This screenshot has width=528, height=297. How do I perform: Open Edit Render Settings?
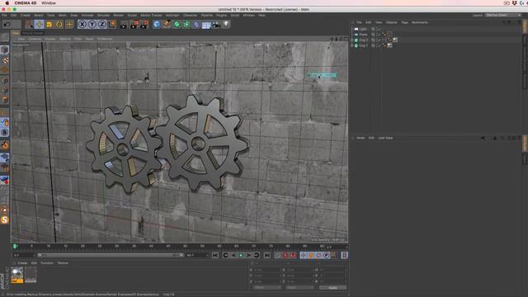tap(144, 24)
